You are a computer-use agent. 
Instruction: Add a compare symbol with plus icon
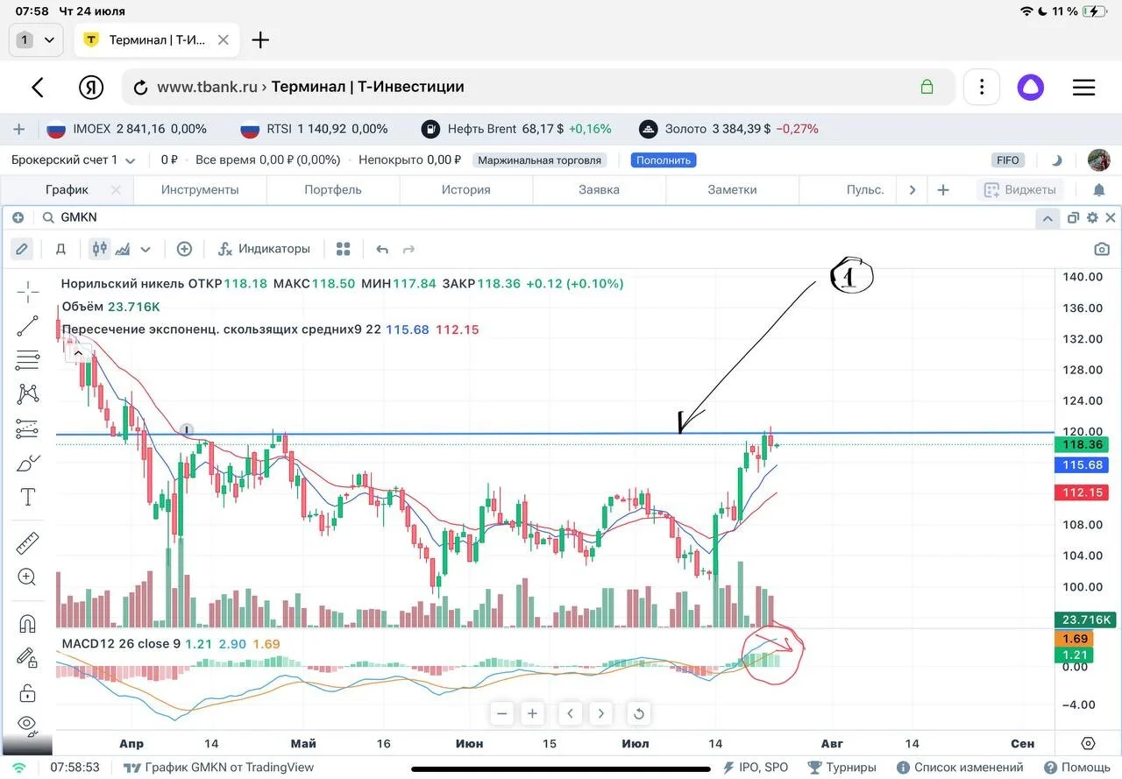(184, 249)
